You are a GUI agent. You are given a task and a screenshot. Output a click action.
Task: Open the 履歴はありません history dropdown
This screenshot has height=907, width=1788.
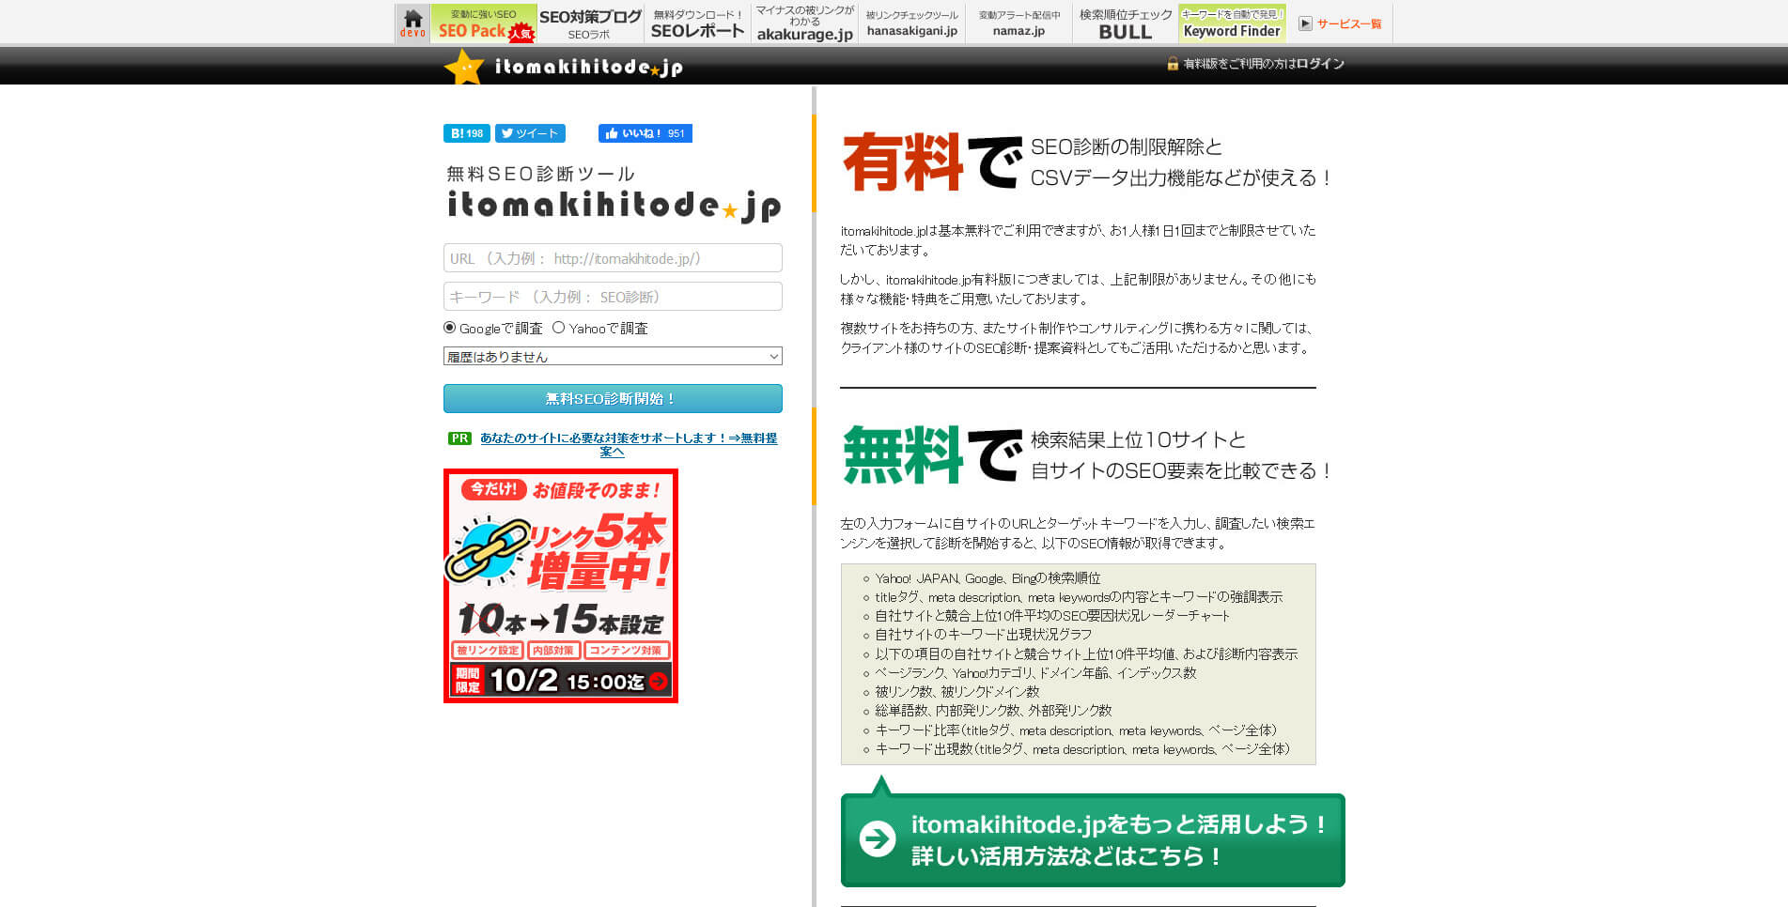613,357
